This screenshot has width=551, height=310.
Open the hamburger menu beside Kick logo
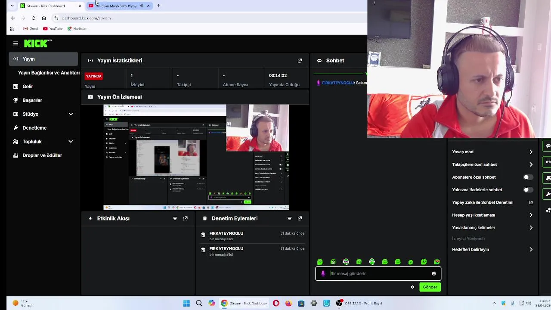pos(15,43)
